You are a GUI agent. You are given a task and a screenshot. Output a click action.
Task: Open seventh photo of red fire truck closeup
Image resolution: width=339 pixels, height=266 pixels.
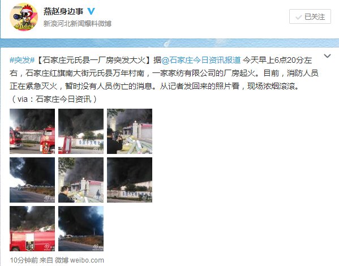[x=32, y=229]
